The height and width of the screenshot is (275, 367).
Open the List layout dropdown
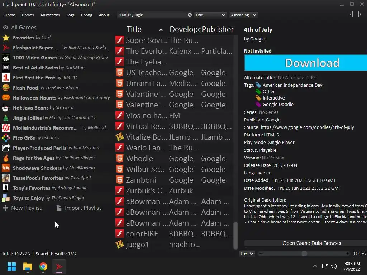click(x=247, y=254)
